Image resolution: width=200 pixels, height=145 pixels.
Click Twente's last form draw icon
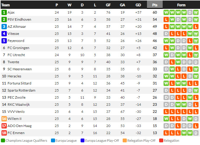[x=196, y=62]
